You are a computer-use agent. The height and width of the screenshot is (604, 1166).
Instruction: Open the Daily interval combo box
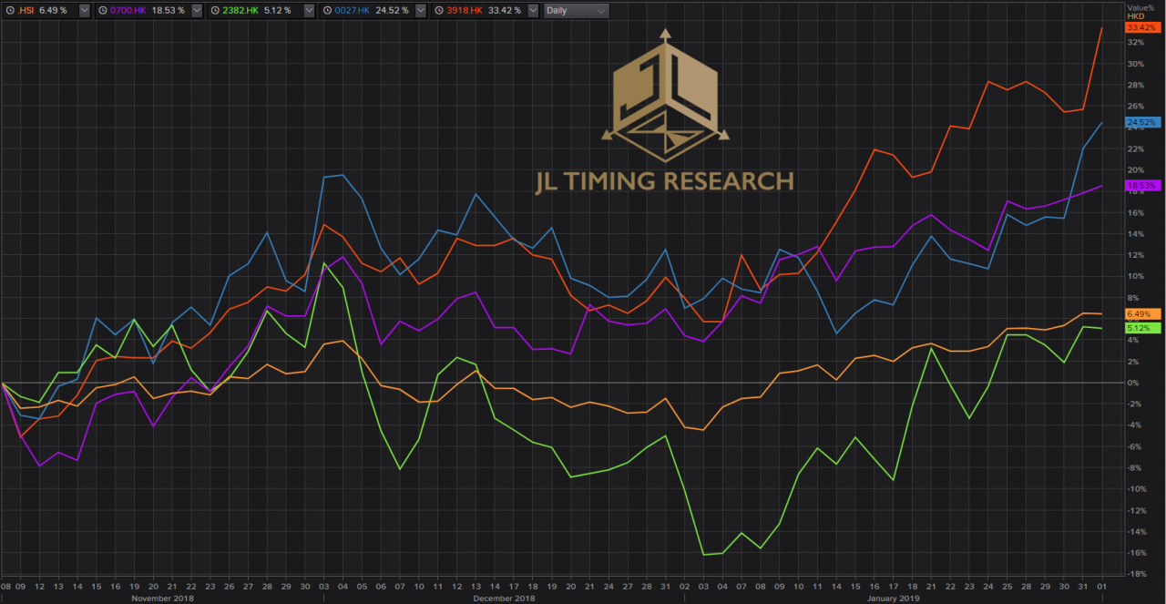577,11
